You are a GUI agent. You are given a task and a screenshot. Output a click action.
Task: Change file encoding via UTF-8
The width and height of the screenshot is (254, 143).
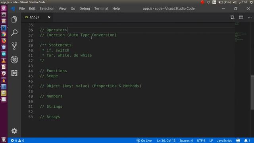tap(201, 141)
